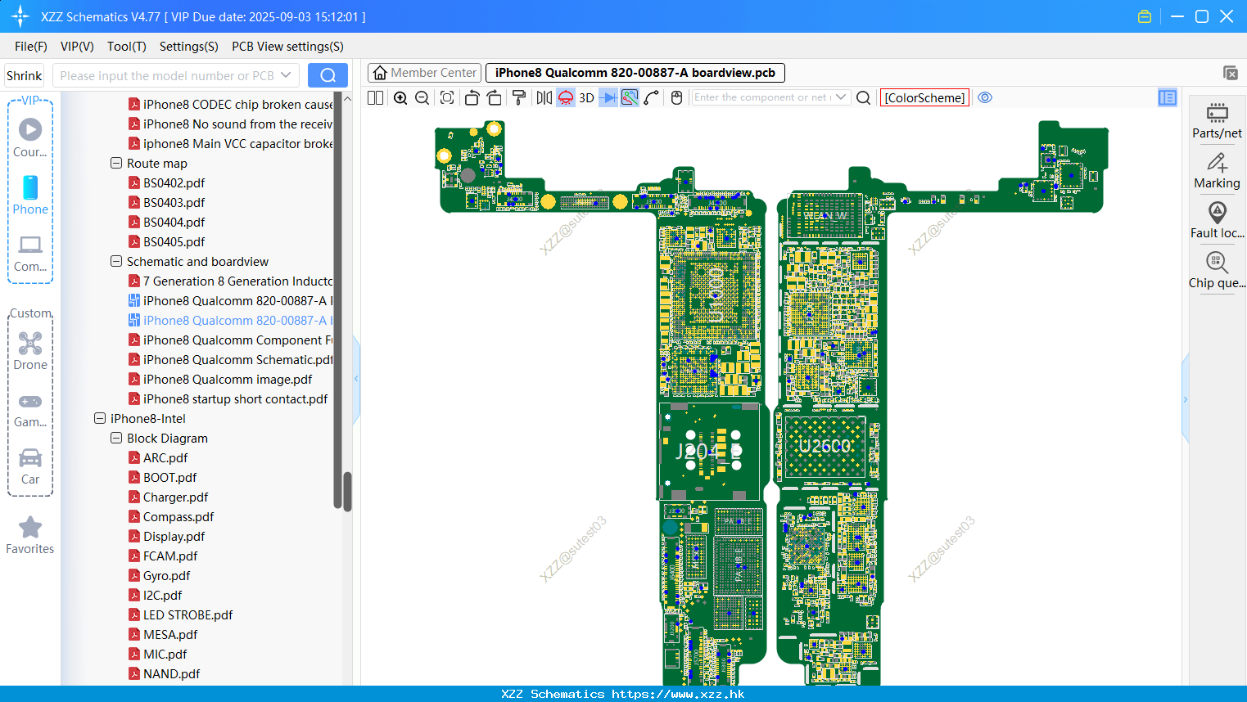Click the Shrink button
This screenshot has height=702, width=1247.
25,75
